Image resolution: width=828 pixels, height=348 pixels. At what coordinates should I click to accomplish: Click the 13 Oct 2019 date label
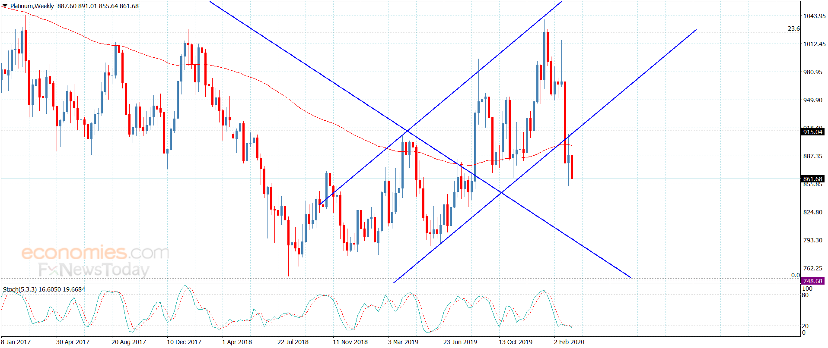tap(516, 342)
